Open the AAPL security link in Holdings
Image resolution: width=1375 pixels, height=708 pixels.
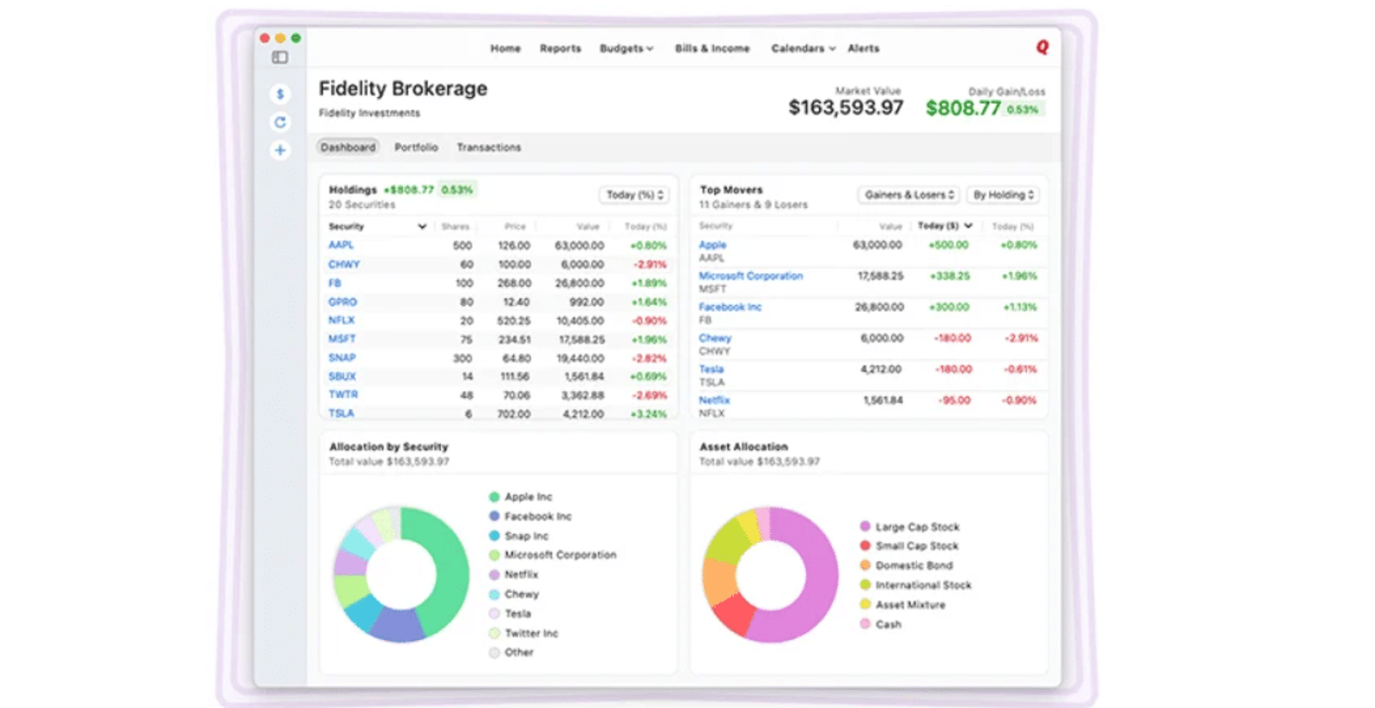tap(341, 245)
